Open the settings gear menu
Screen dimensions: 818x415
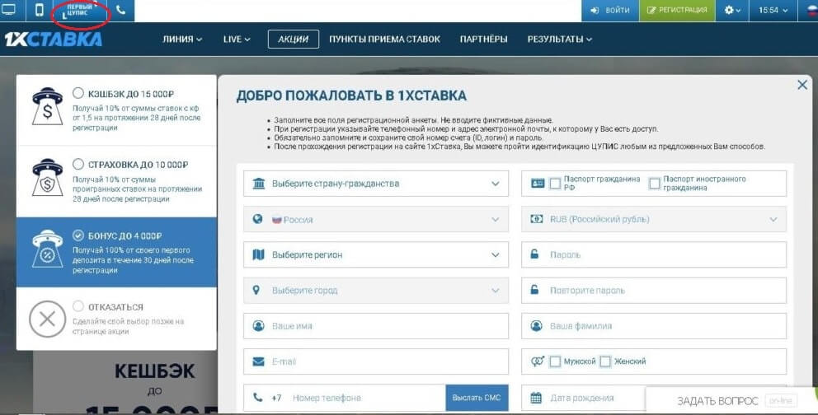pos(732,10)
